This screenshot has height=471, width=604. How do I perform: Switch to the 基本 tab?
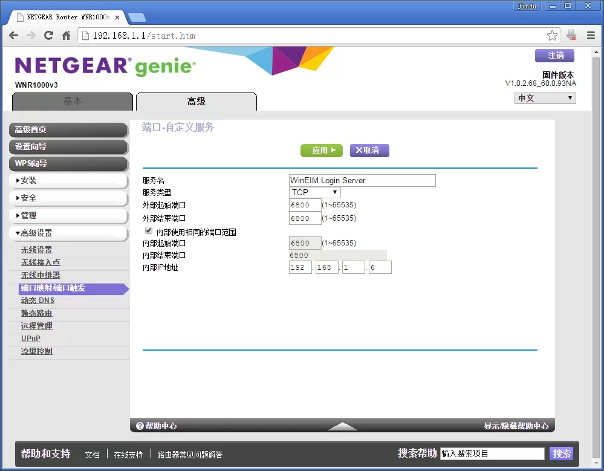[73, 102]
